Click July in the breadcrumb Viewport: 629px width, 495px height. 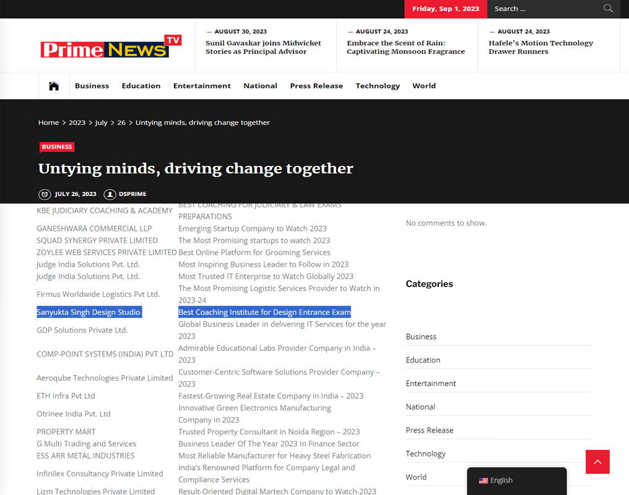coord(101,123)
